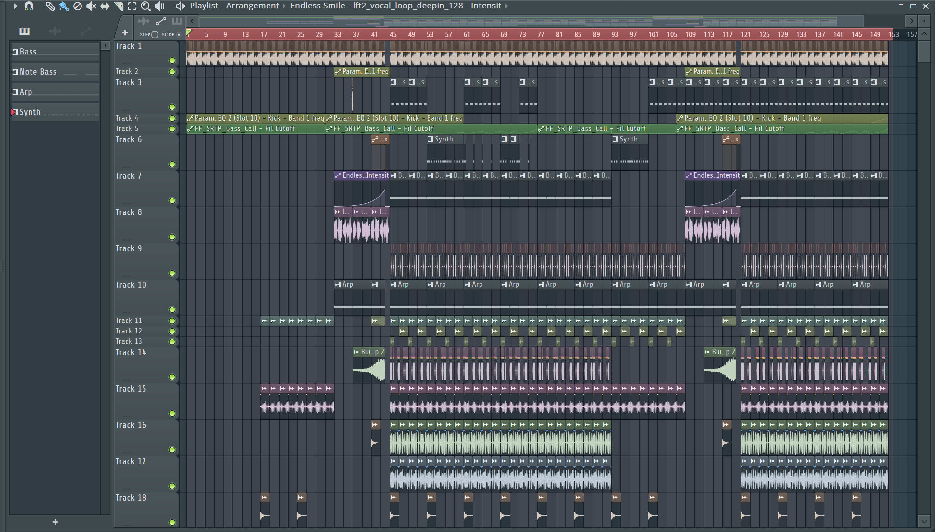Viewport: 935px width, 532px height.
Task: Add new pattern with bottom plus button
Action: pyautogui.click(x=55, y=522)
